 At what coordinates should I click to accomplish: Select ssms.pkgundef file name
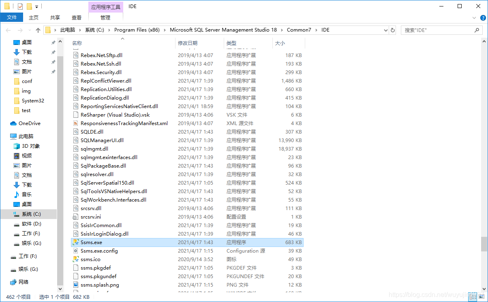pyautogui.click(x=98, y=276)
